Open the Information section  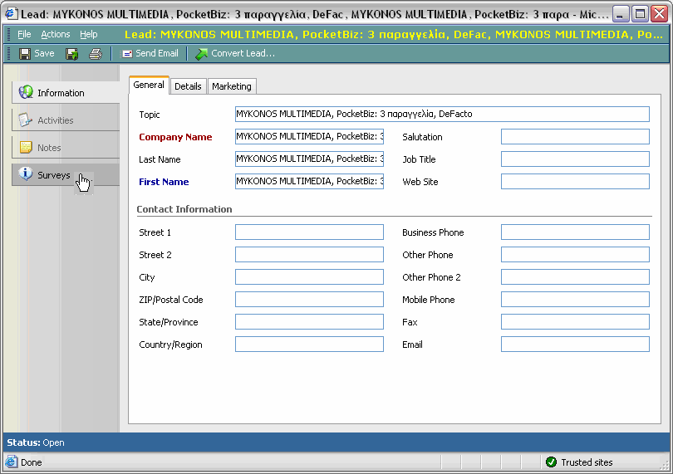(66, 92)
